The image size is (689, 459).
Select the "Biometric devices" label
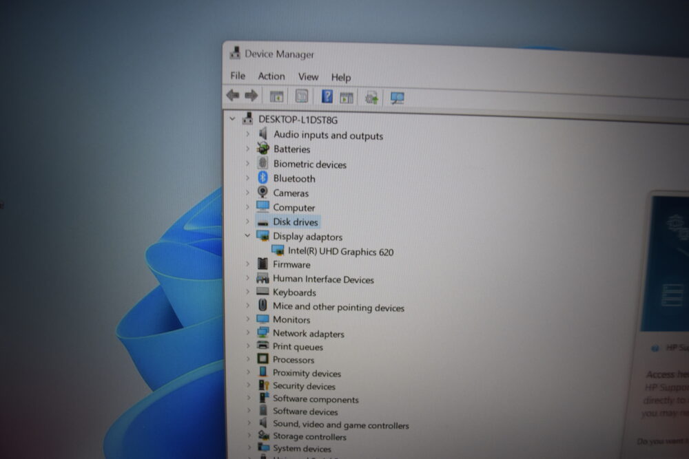point(310,164)
